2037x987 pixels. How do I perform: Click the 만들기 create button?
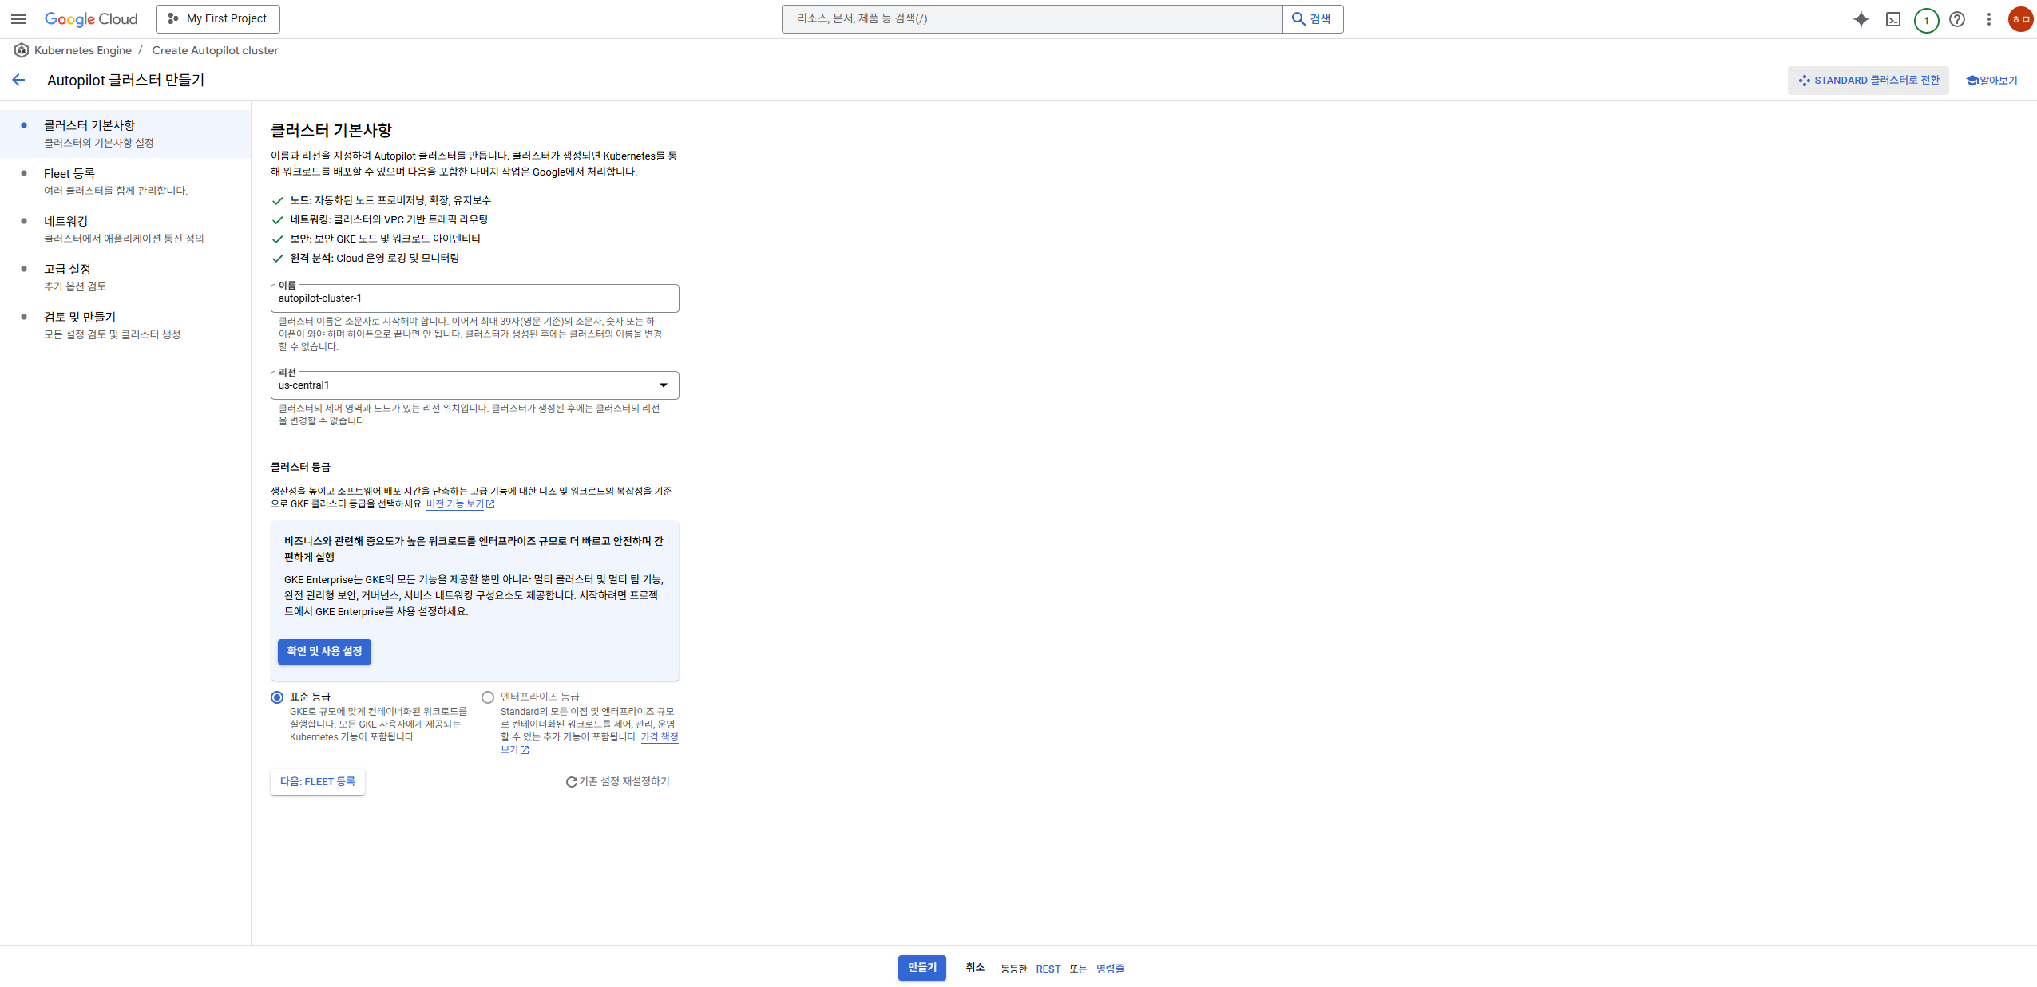pos(921,967)
